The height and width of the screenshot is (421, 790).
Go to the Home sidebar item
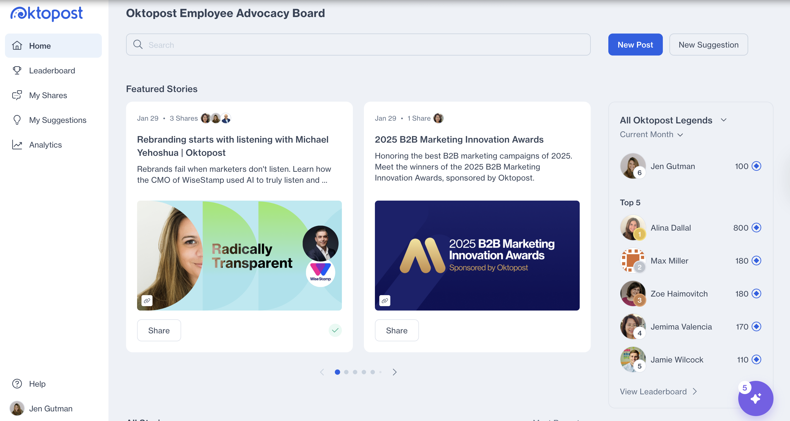(40, 46)
